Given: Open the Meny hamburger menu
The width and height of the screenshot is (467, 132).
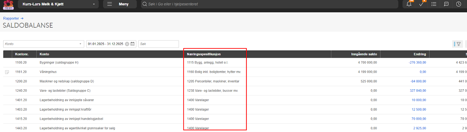Looking at the screenshot, I should [x=120, y=4].
